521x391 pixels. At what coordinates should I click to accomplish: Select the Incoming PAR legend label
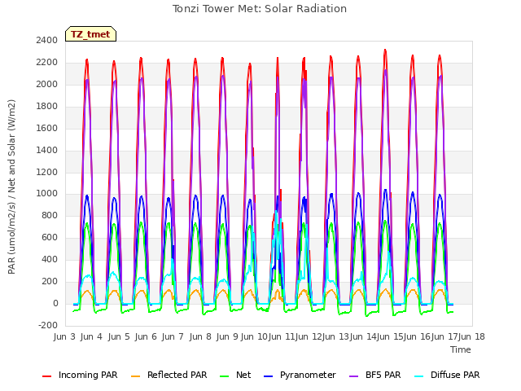[88, 375]
